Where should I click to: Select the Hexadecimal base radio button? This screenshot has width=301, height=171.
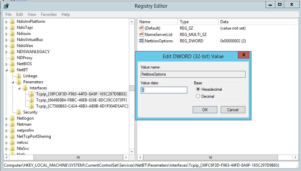click(198, 89)
